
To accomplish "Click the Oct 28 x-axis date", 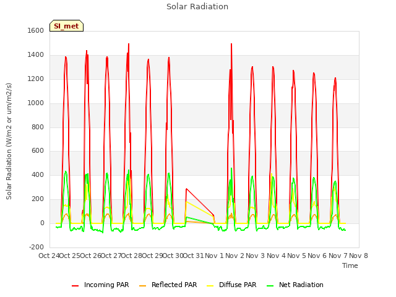I will pyautogui.click(x=132, y=256).
